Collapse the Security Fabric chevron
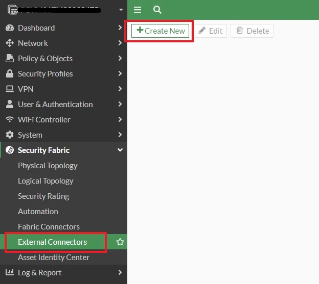 click(x=120, y=150)
